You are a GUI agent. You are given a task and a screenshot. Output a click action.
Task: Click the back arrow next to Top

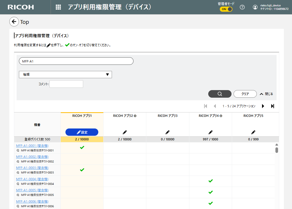coord(14,22)
